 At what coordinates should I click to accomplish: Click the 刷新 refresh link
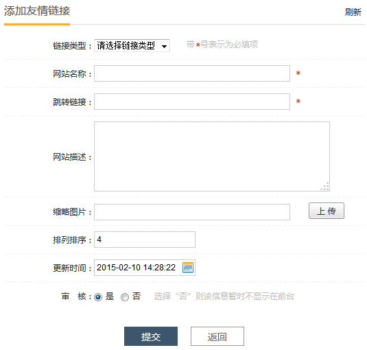(x=353, y=12)
